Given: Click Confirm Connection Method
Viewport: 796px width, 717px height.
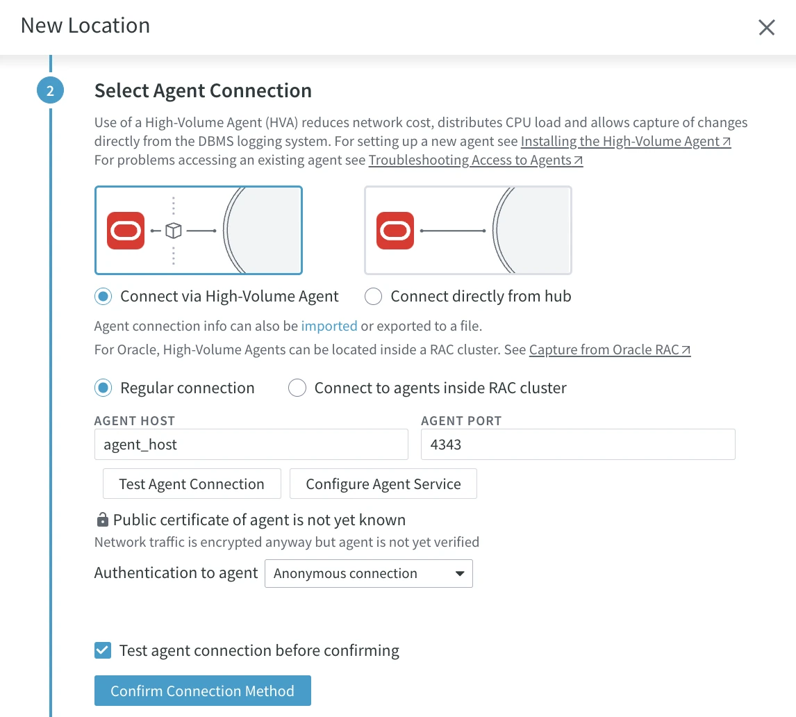Looking at the screenshot, I should [202, 691].
